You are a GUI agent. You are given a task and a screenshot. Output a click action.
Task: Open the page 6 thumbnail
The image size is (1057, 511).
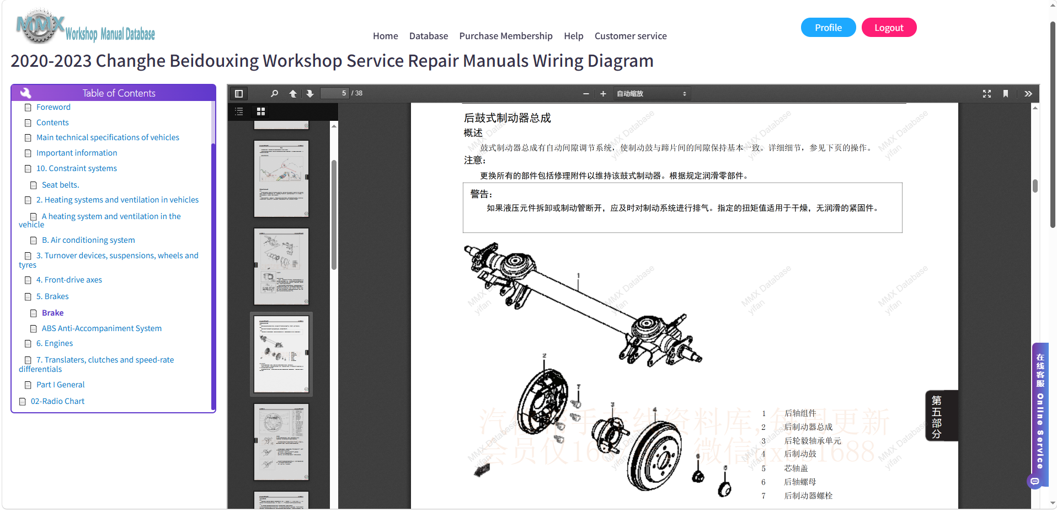pyautogui.click(x=281, y=442)
